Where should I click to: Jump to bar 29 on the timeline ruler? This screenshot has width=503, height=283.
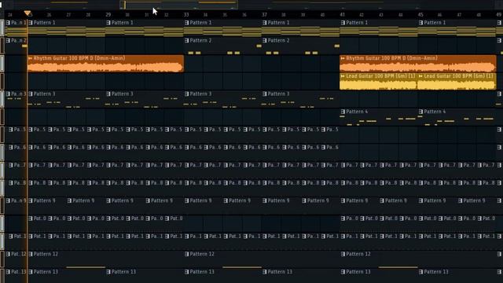[108, 15]
